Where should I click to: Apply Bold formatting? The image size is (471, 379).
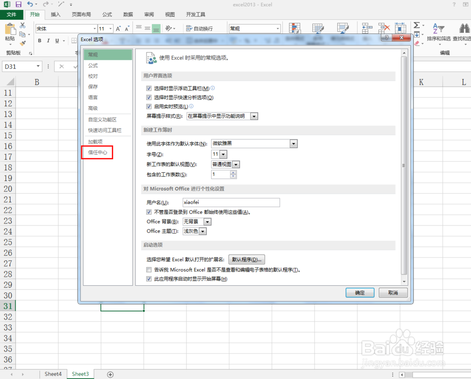coord(40,40)
